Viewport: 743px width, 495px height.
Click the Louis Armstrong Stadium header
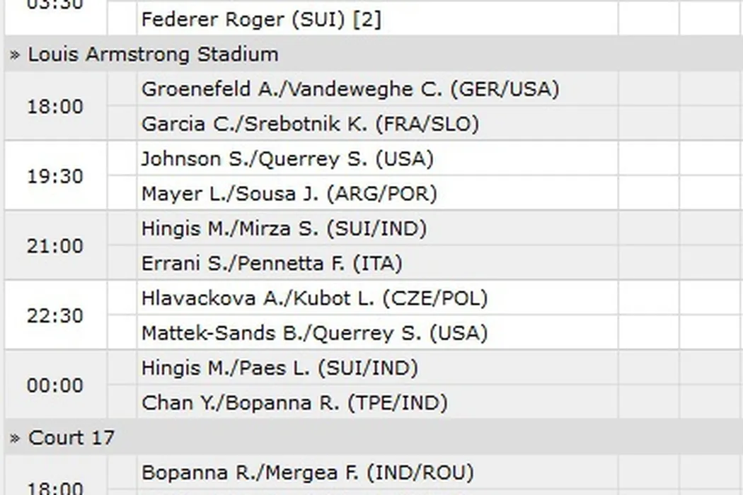pos(153,54)
